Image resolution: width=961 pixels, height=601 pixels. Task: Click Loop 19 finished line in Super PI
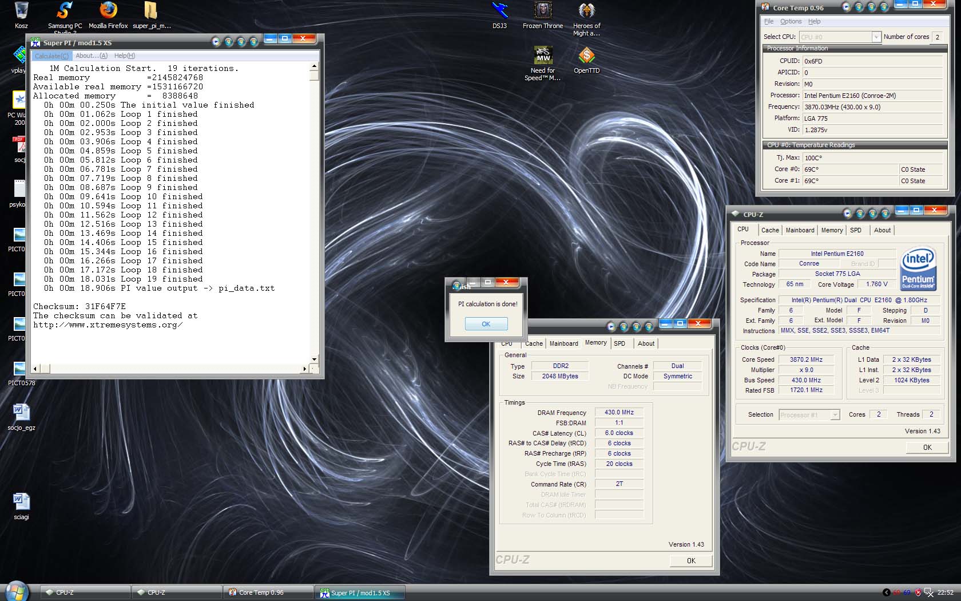click(x=124, y=279)
